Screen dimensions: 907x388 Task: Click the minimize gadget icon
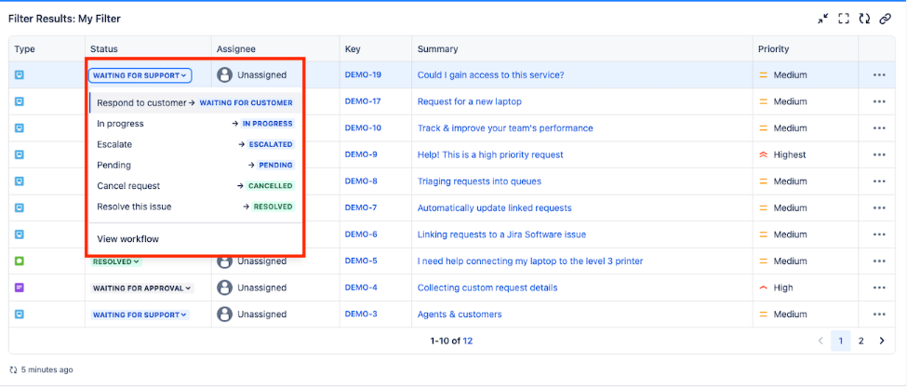(x=822, y=19)
